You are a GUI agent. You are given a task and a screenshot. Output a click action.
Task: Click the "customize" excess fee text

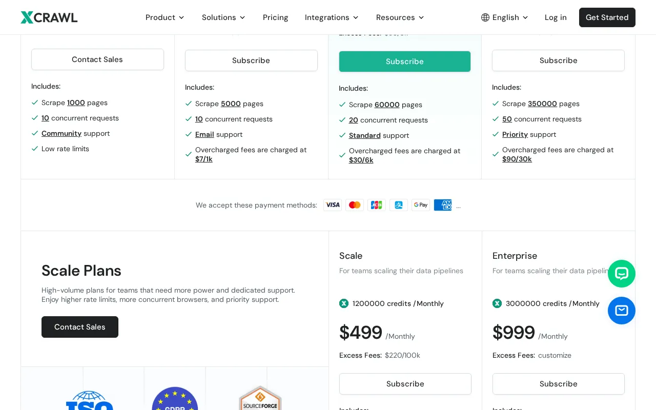pyautogui.click(x=555, y=355)
